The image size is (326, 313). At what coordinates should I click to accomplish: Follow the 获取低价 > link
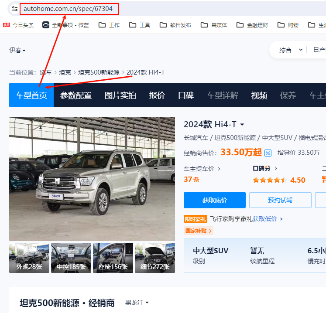click(268, 219)
